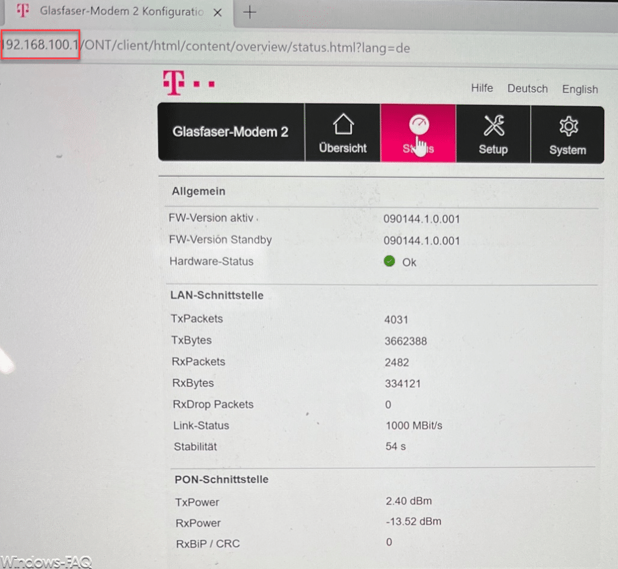Switch language to Deutsch
618x569 pixels.
[x=527, y=89]
